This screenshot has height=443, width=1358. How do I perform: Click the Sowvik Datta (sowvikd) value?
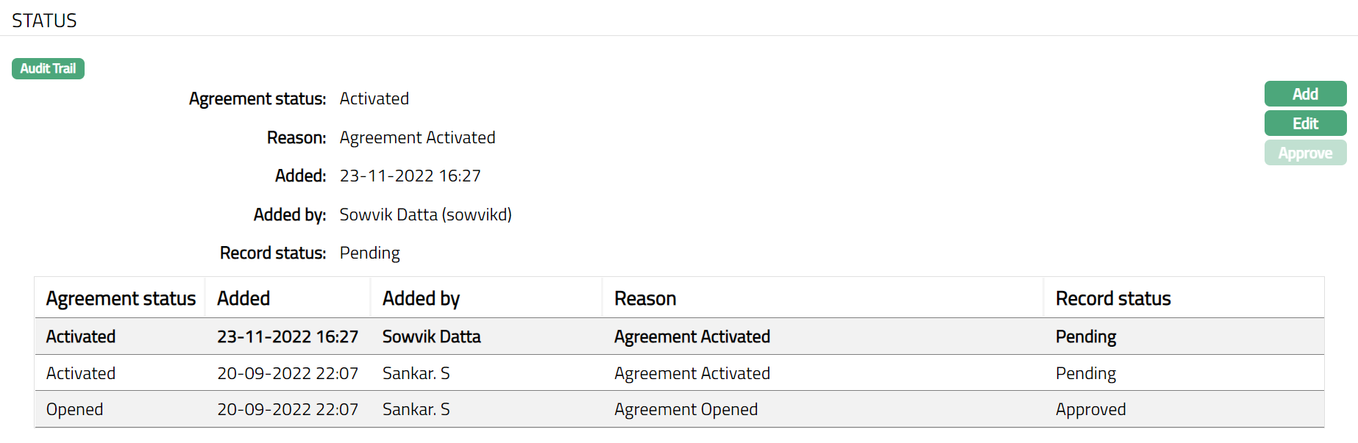coord(425,215)
